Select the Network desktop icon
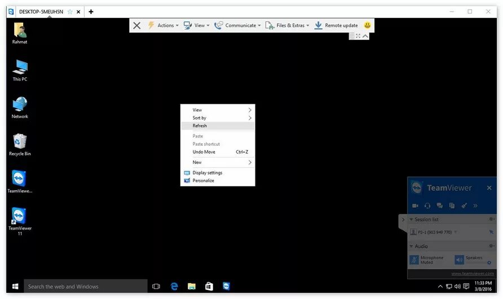 coord(20,108)
